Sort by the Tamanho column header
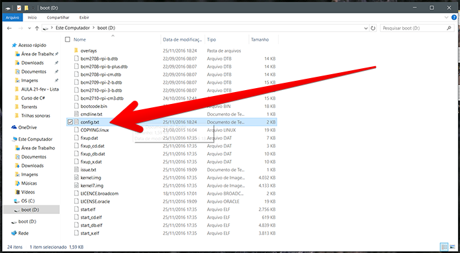This screenshot has height=253, width=460. tap(260, 39)
